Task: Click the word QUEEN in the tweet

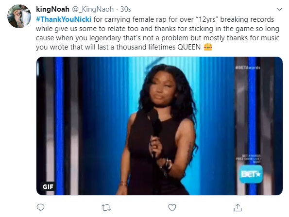Action: tap(189, 47)
